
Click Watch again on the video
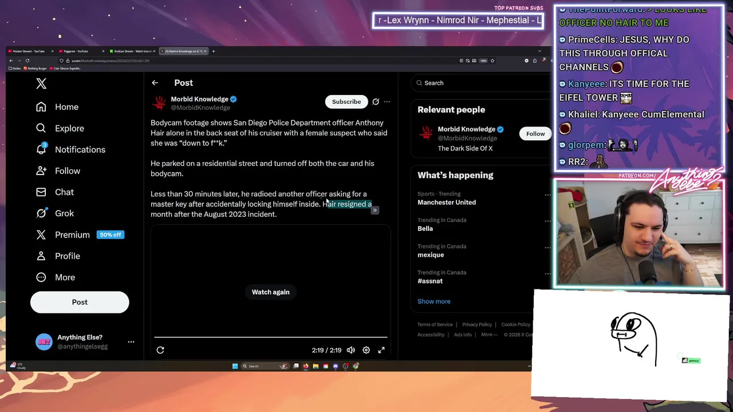pos(271,292)
